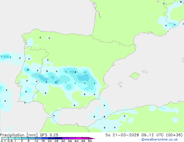This screenshot has height=142, width=184.
Task: Click the legend value label '25'
Action: [x=56, y=141]
